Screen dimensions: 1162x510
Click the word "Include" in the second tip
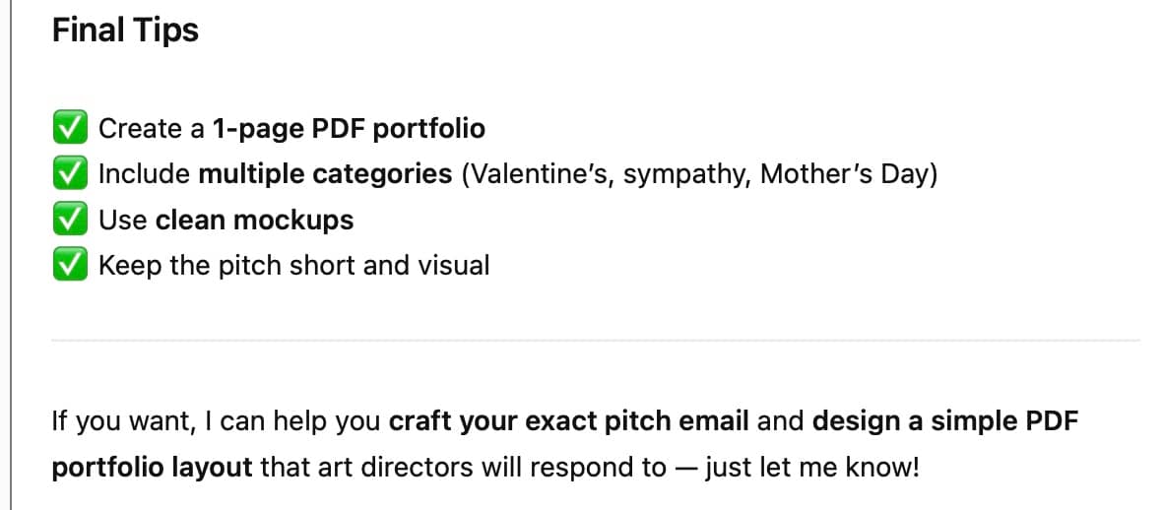click(x=145, y=174)
